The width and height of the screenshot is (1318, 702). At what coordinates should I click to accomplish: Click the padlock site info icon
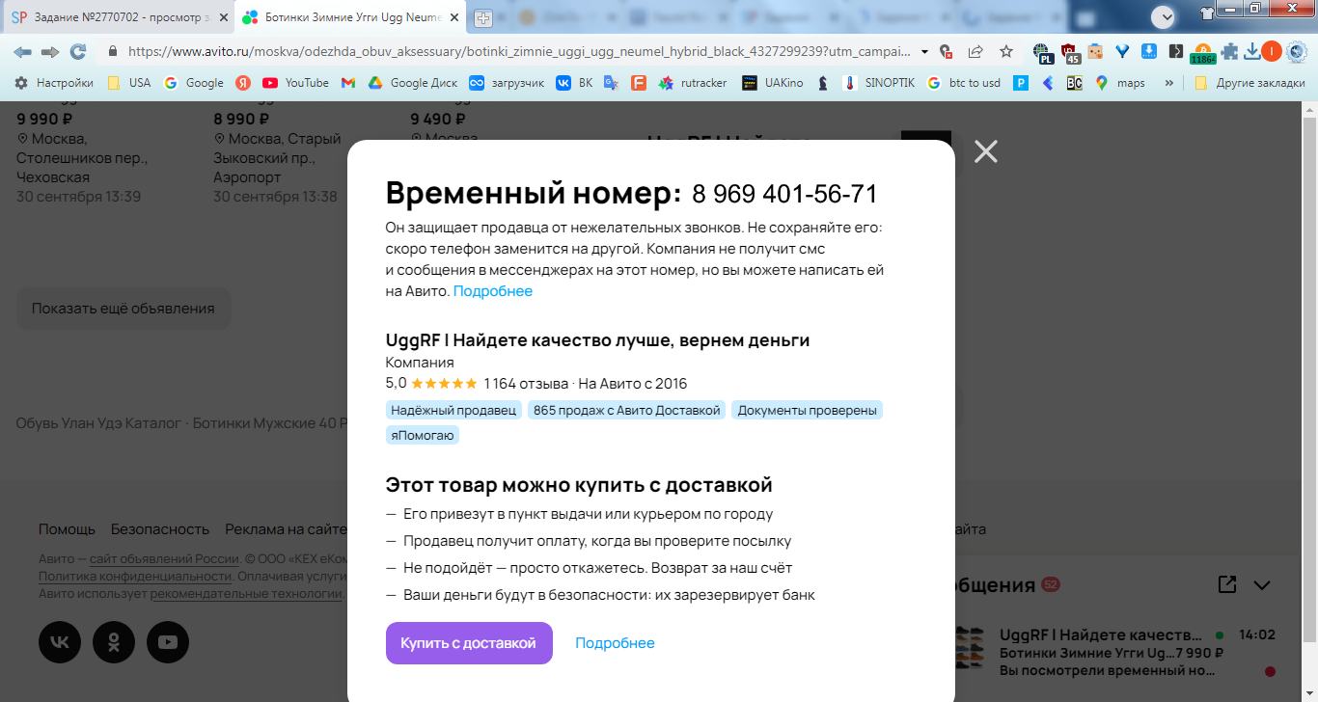click(x=113, y=51)
